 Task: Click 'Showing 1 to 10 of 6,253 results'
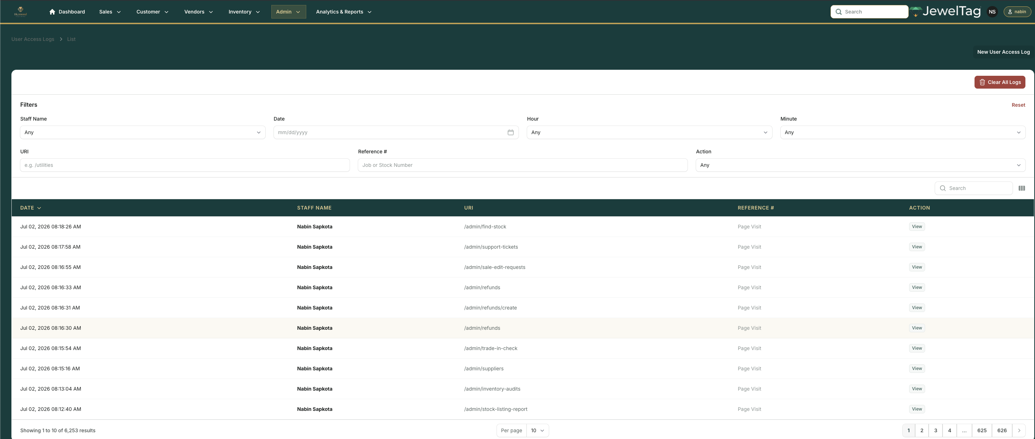(x=58, y=430)
